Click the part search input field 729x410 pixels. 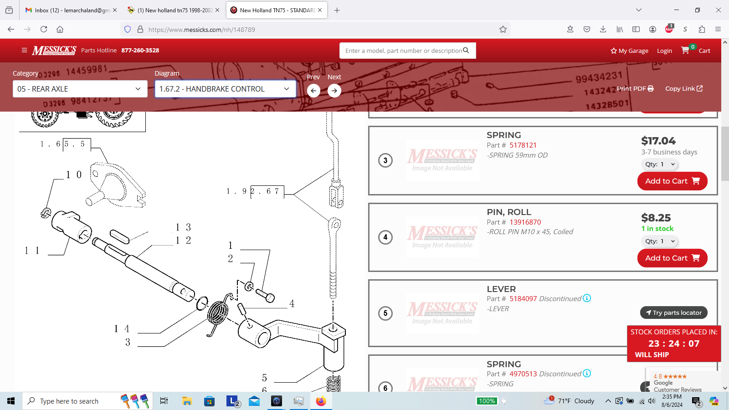pyautogui.click(x=403, y=51)
